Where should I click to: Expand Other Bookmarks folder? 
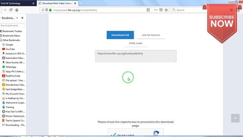click(x=10, y=40)
